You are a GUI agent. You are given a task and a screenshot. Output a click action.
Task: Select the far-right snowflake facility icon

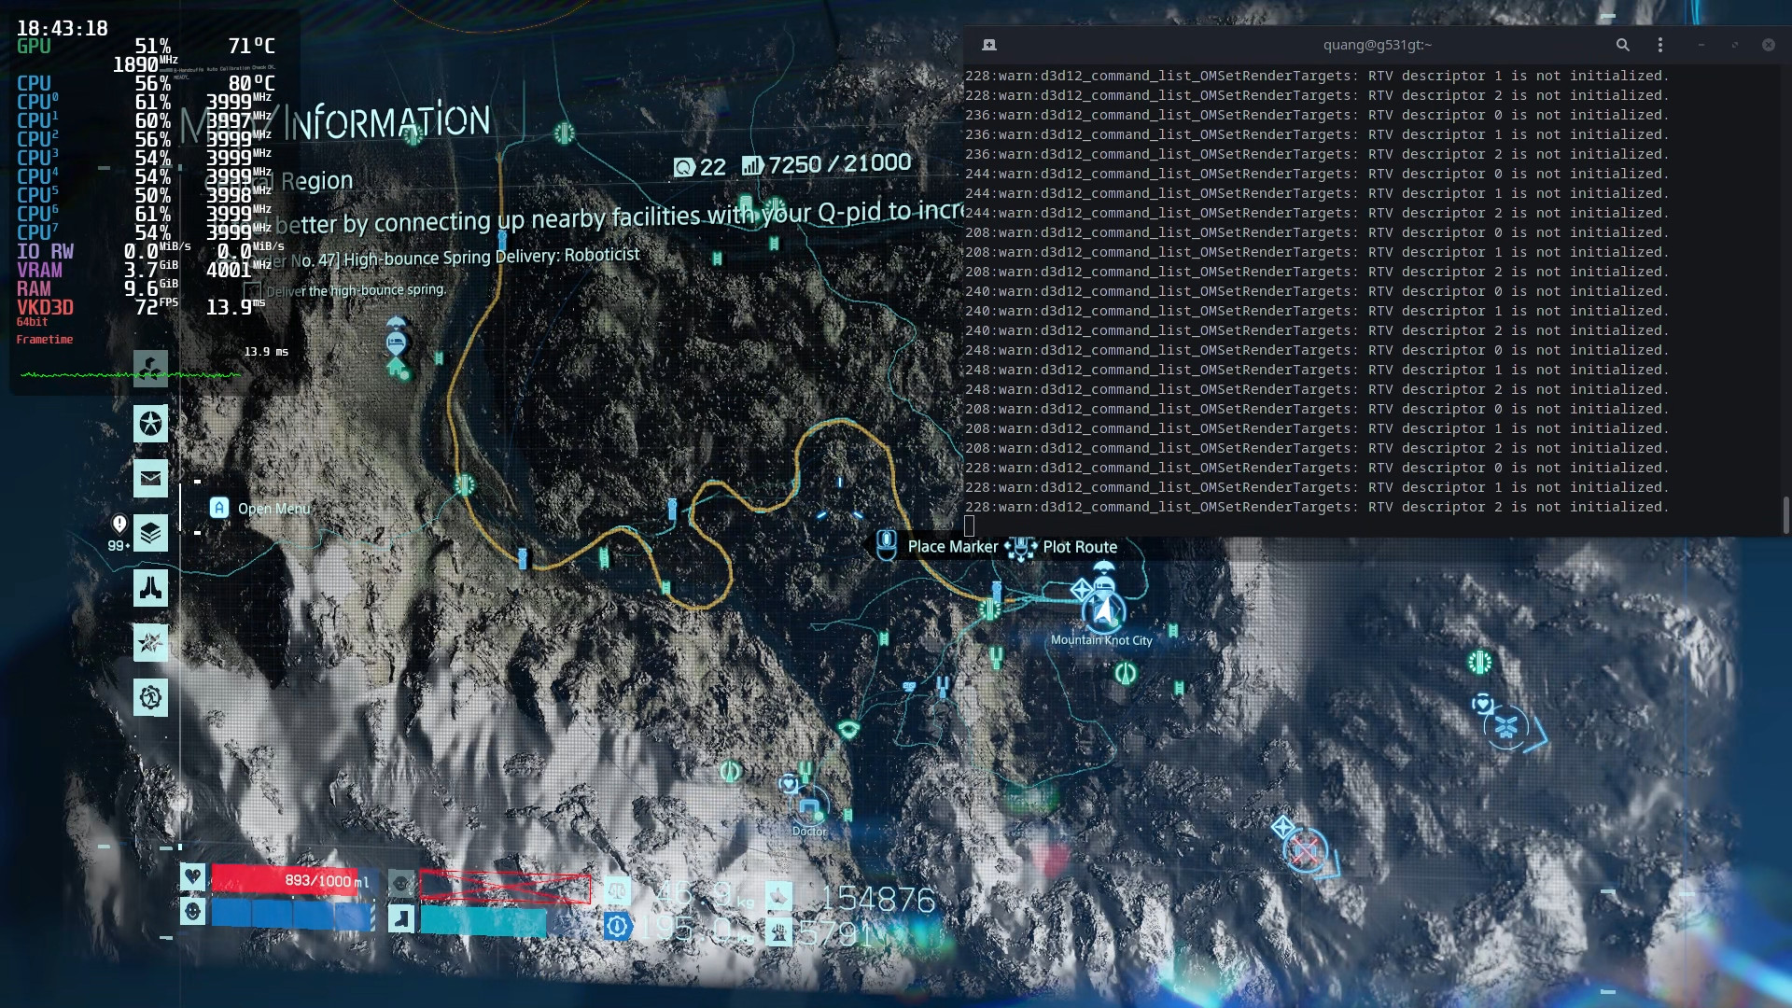(x=1506, y=727)
